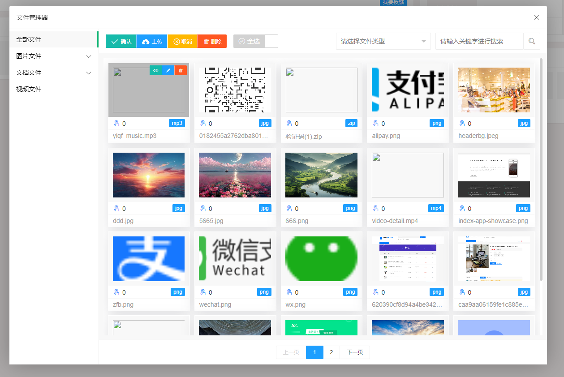Click the file name wechat.png

(x=215, y=304)
